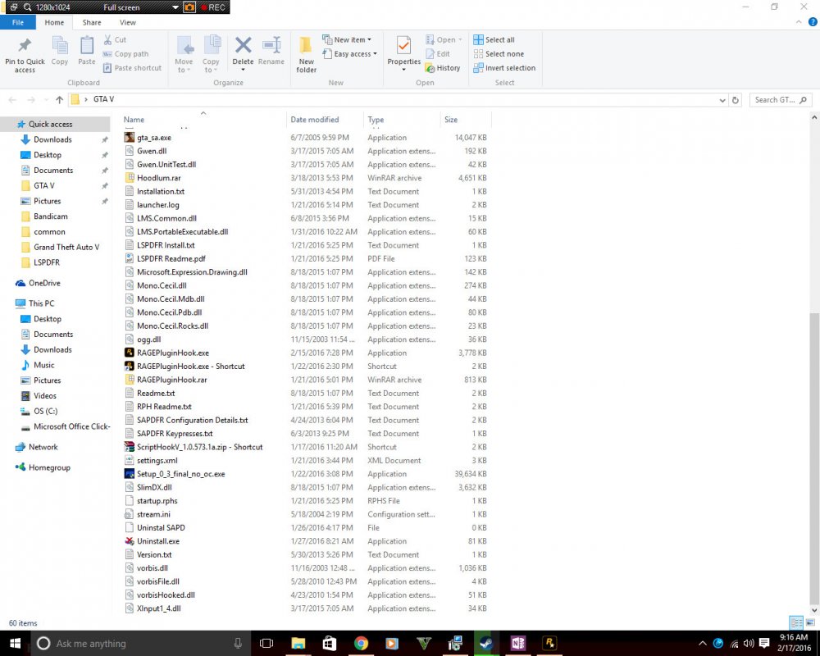The height and width of the screenshot is (656, 820).
Task: Click the Cut scissors icon
Action: click(x=107, y=39)
